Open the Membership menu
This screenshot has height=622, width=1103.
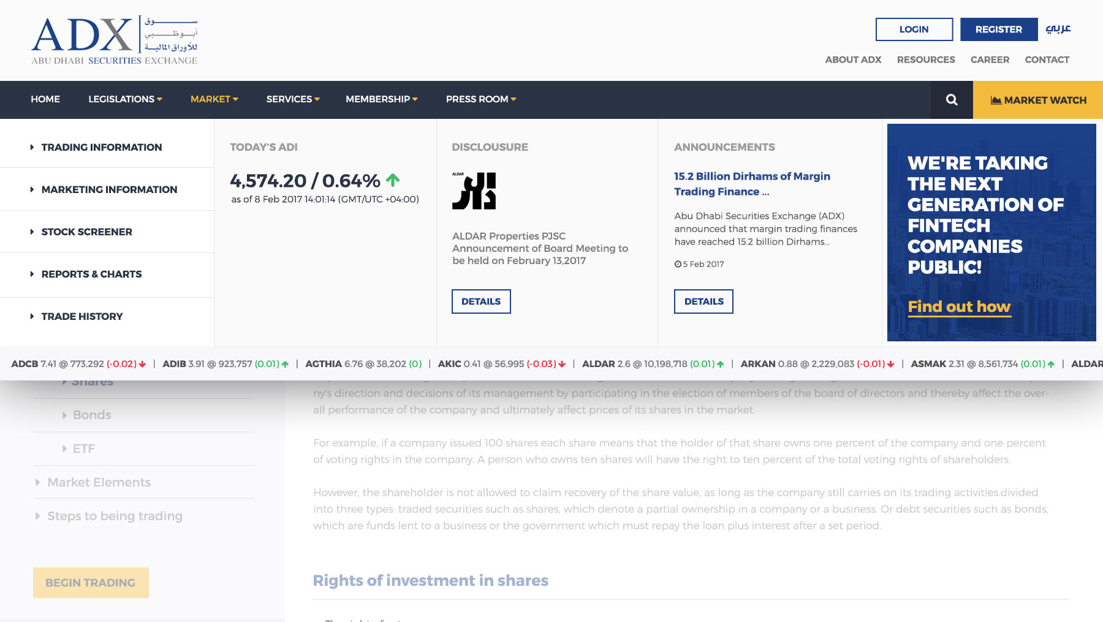pyautogui.click(x=381, y=99)
